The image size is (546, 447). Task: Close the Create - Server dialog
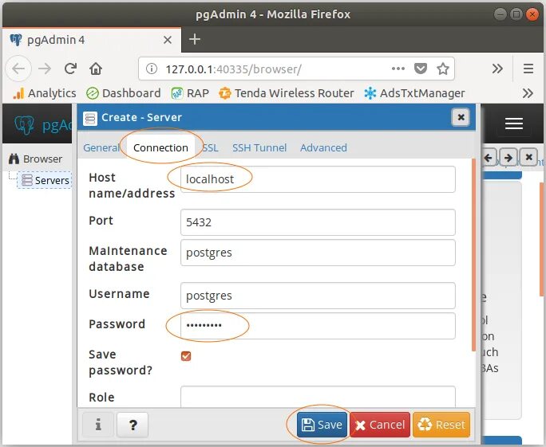pos(461,117)
